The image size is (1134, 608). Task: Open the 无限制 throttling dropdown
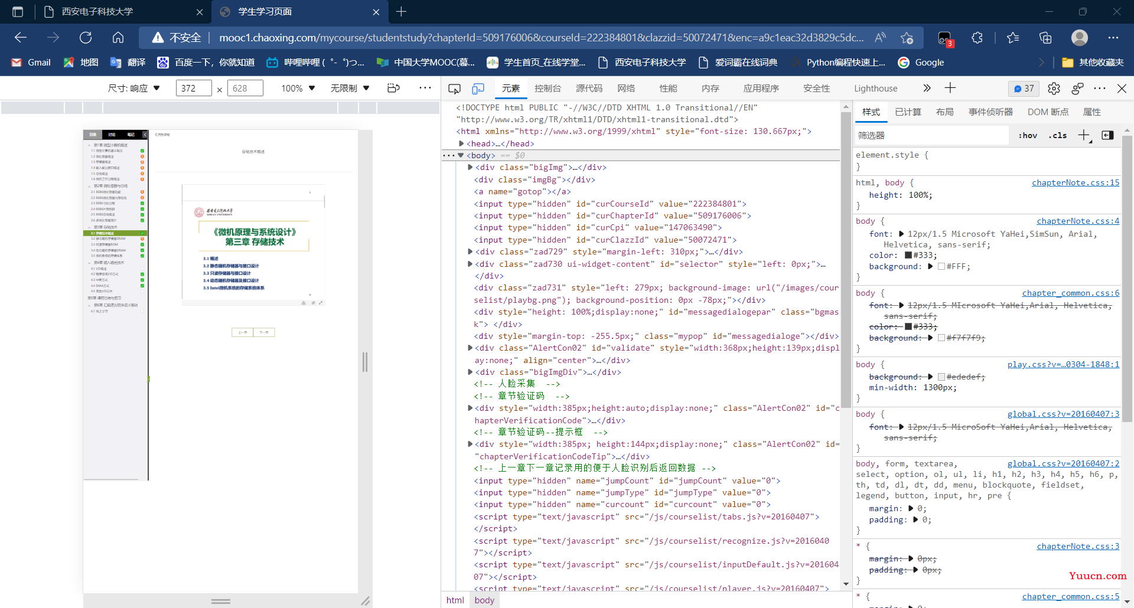click(x=350, y=88)
